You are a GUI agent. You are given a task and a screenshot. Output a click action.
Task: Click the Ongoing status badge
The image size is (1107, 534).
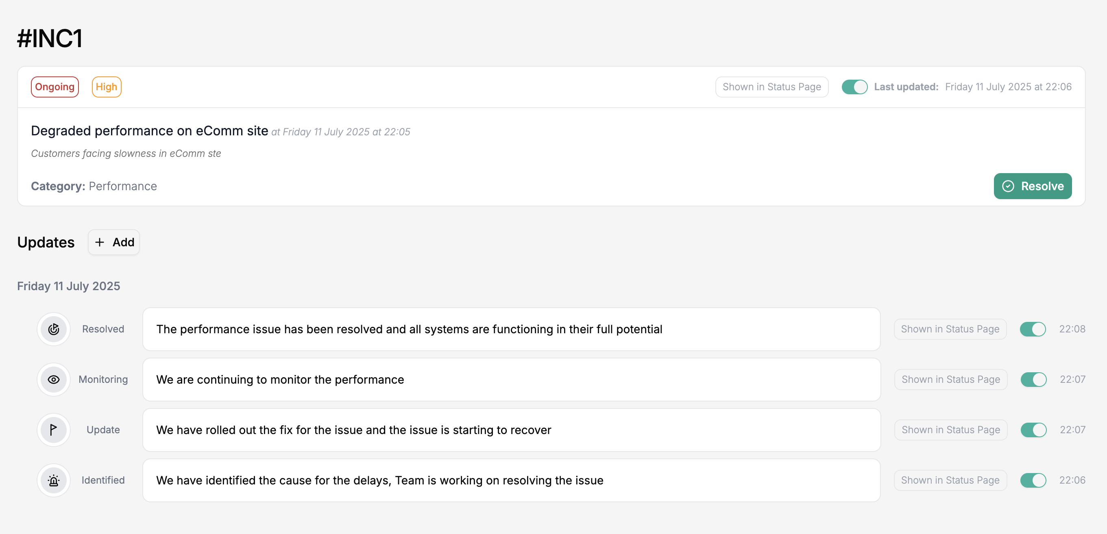click(x=55, y=87)
